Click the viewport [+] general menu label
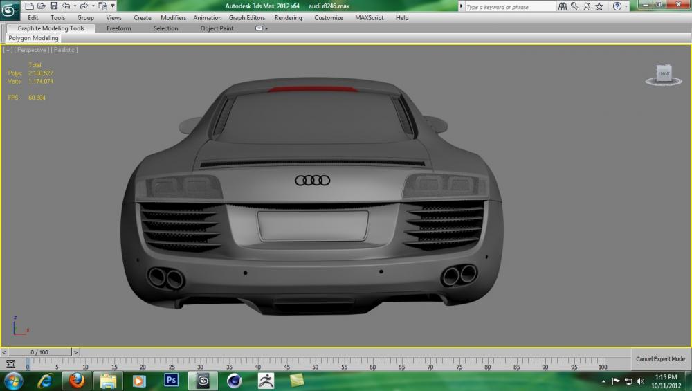The height and width of the screenshot is (391, 692). tap(8, 50)
